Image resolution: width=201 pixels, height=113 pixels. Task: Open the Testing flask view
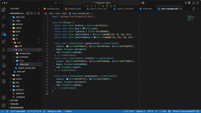tap(3, 49)
